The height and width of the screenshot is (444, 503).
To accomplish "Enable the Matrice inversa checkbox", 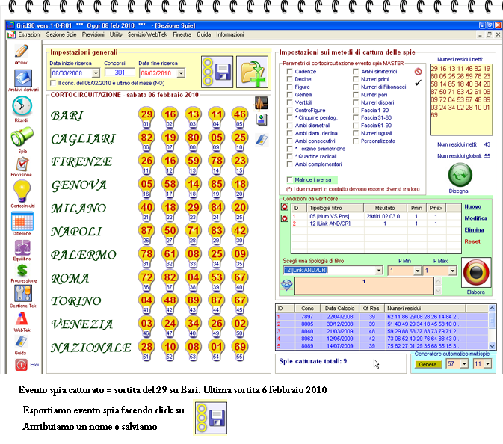I will click(290, 179).
